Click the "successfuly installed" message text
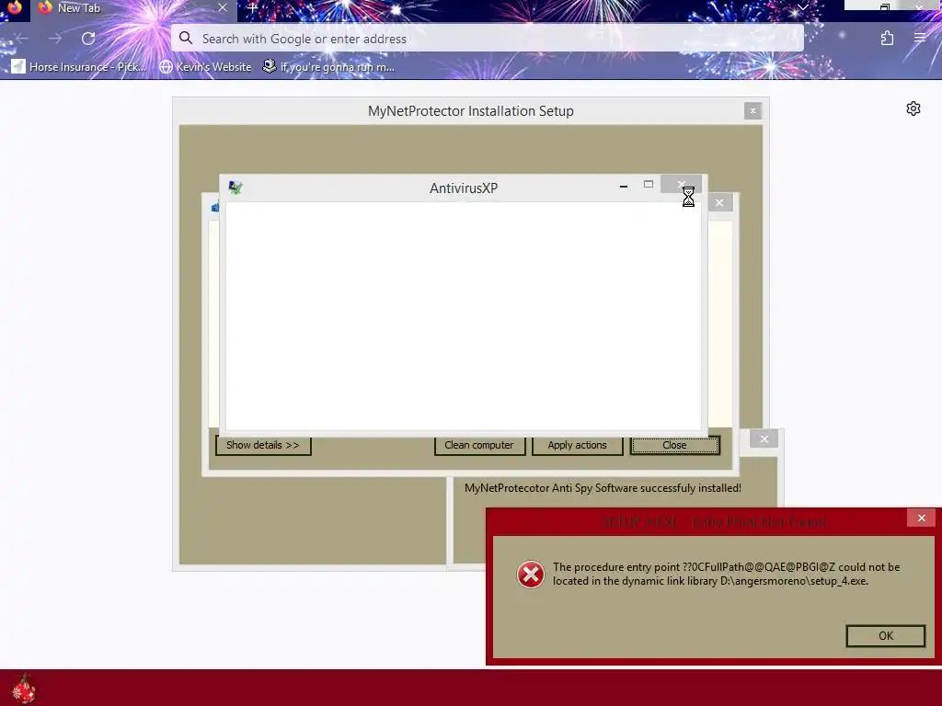 pos(603,488)
